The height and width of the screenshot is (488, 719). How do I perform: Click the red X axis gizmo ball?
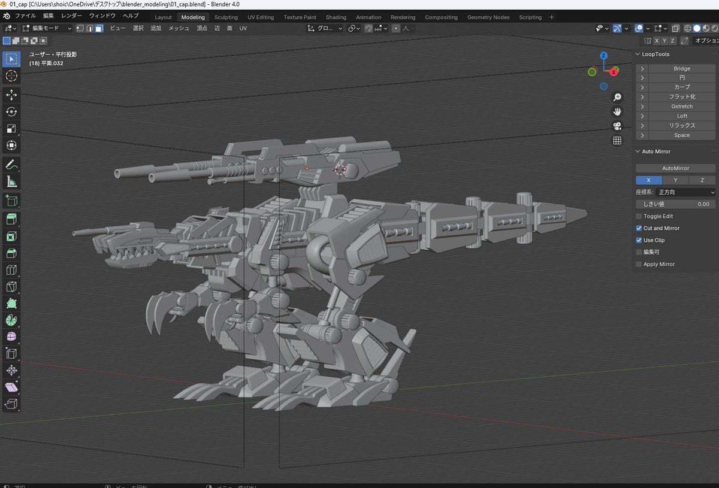(614, 72)
